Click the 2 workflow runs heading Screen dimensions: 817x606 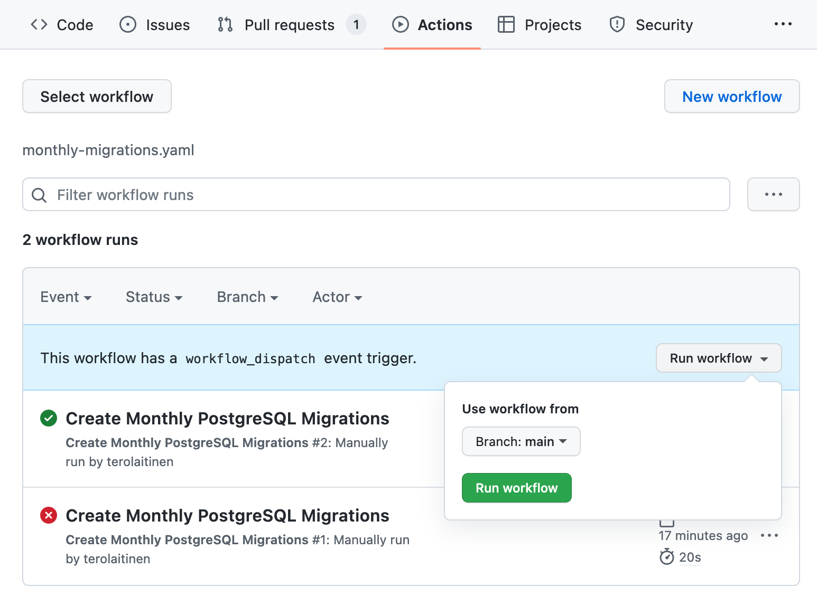click(80, 240)
